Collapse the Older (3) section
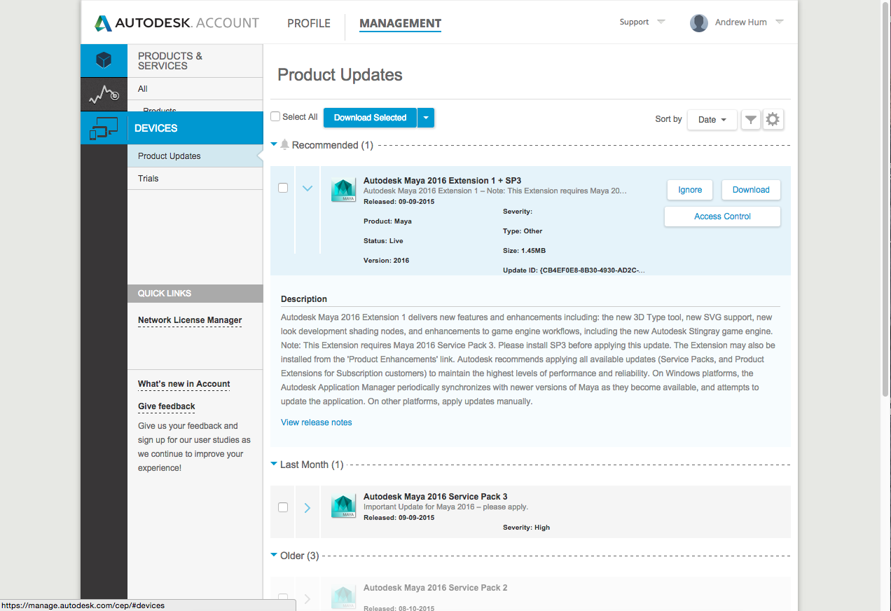 (x=275, y=556)
